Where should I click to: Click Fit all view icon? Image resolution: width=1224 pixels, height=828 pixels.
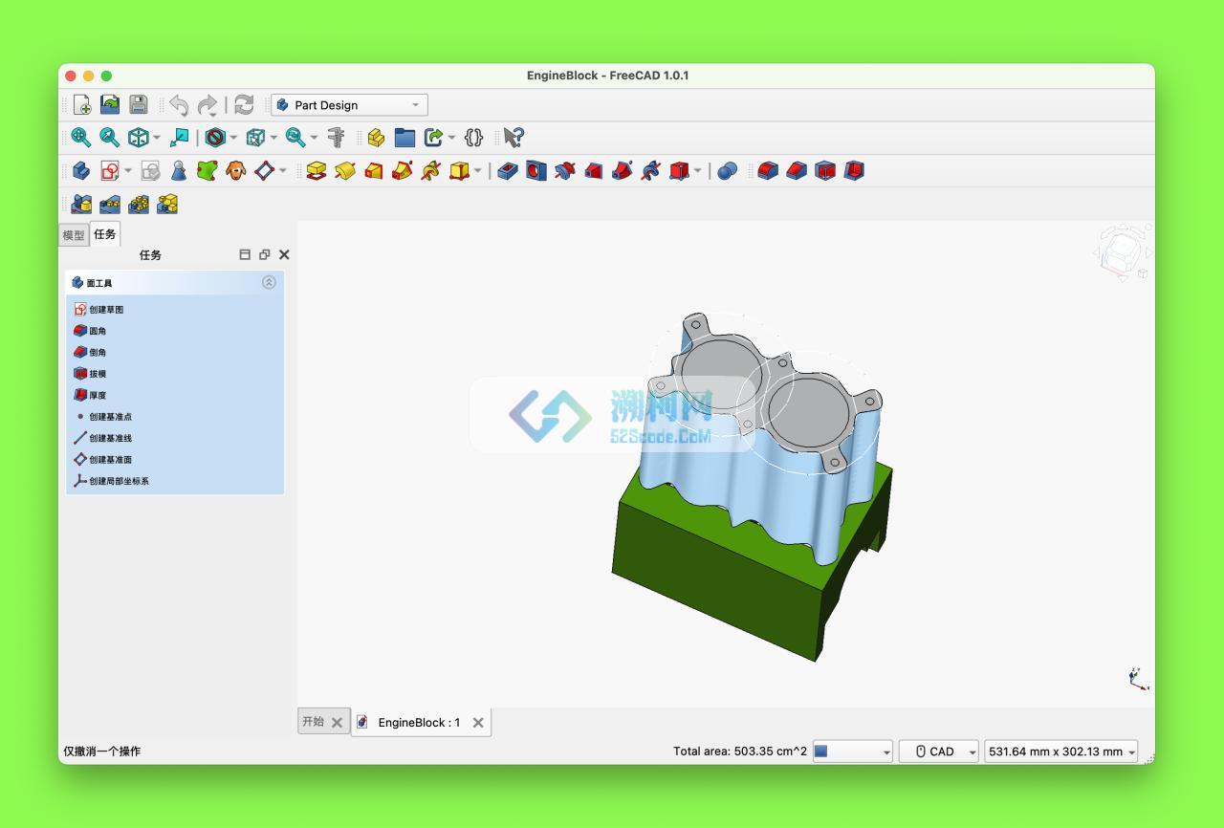pyautogui.click(x=81, y=138)
